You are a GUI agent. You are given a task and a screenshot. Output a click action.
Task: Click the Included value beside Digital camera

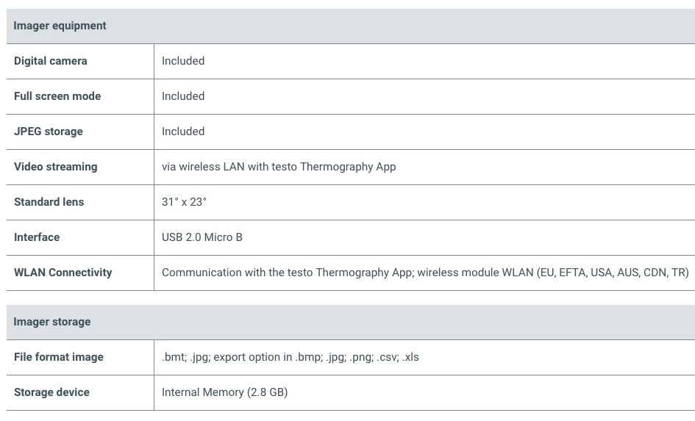coord(183,61)
